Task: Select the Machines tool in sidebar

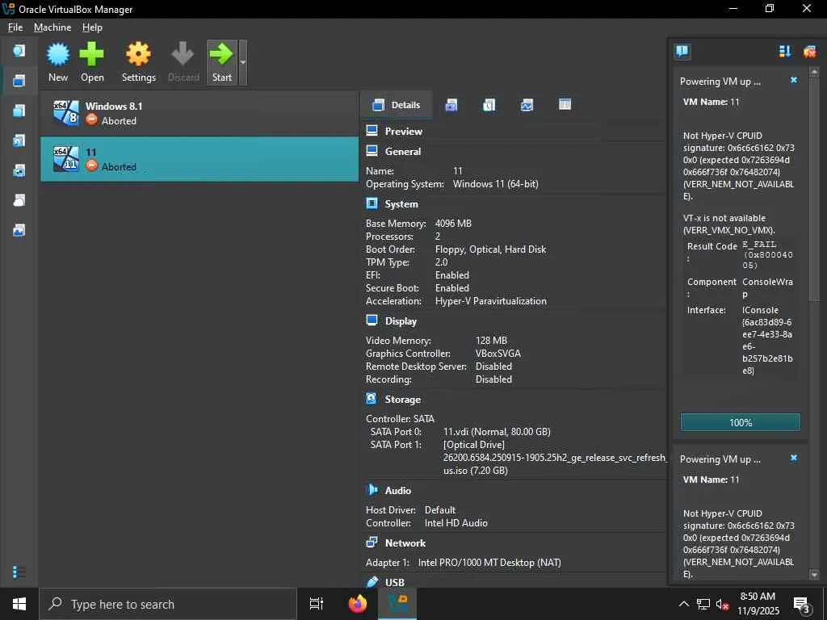Action: point(19,81)
